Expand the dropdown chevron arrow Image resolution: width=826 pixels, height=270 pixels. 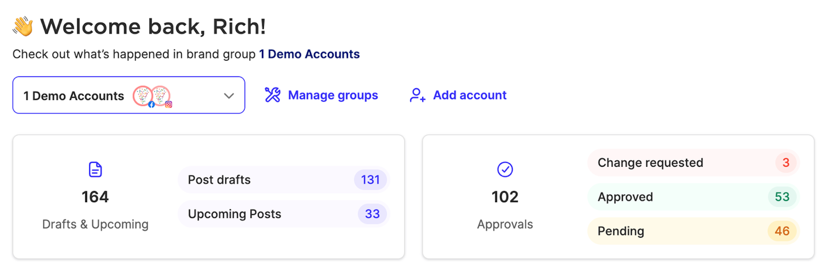click(228, 96)
